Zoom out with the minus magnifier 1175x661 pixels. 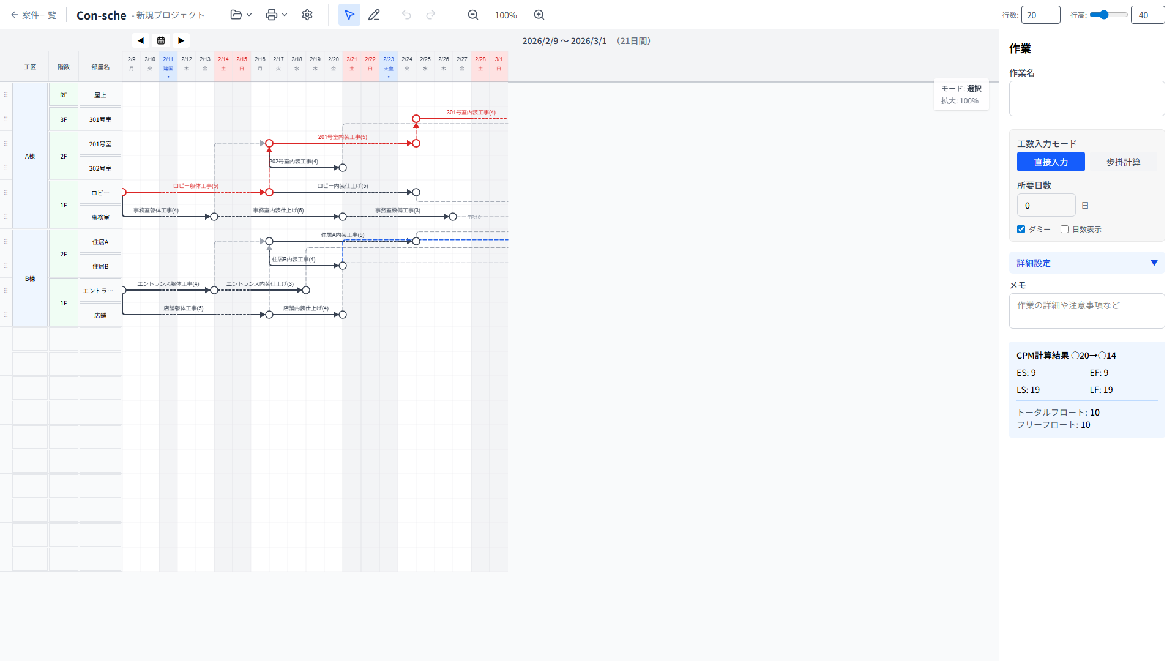click(x=473, y=15)
